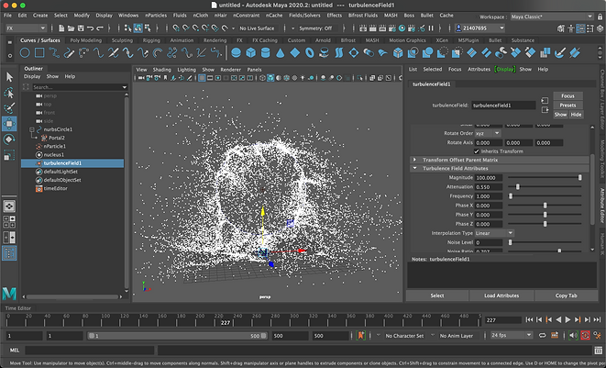The image size is (606, 368).
Task: Activate the Move tool in toolbox
Action: coord(9,124)
